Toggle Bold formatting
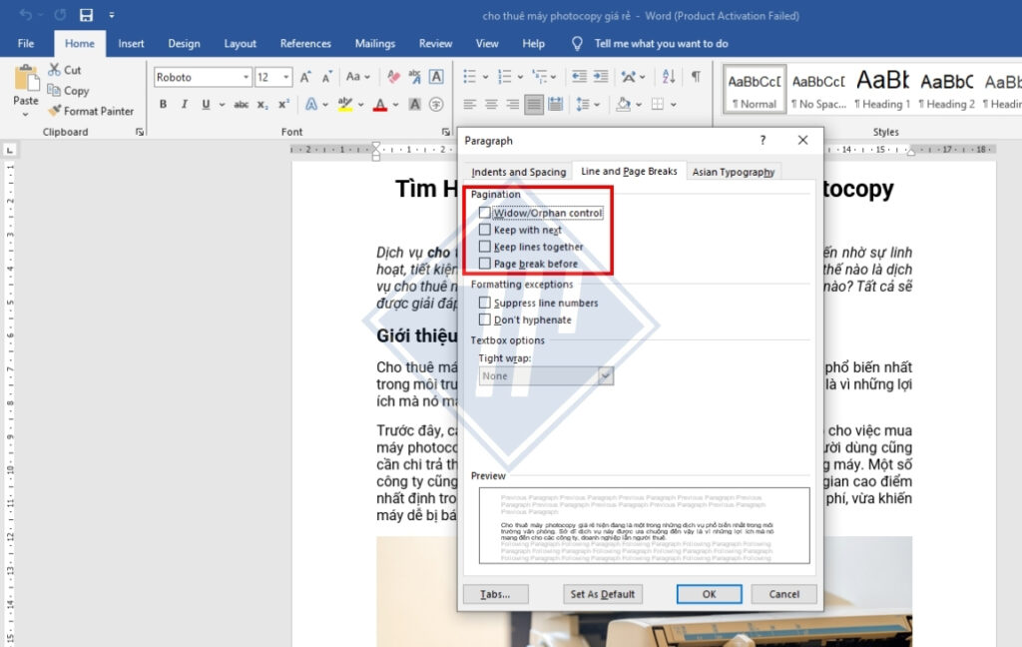1022x647 pixels. 163,105
